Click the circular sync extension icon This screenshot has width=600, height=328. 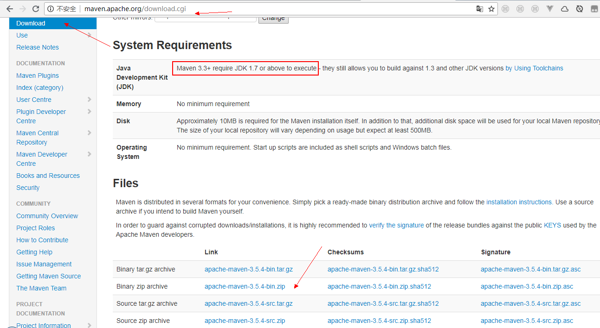coord(579,9)
